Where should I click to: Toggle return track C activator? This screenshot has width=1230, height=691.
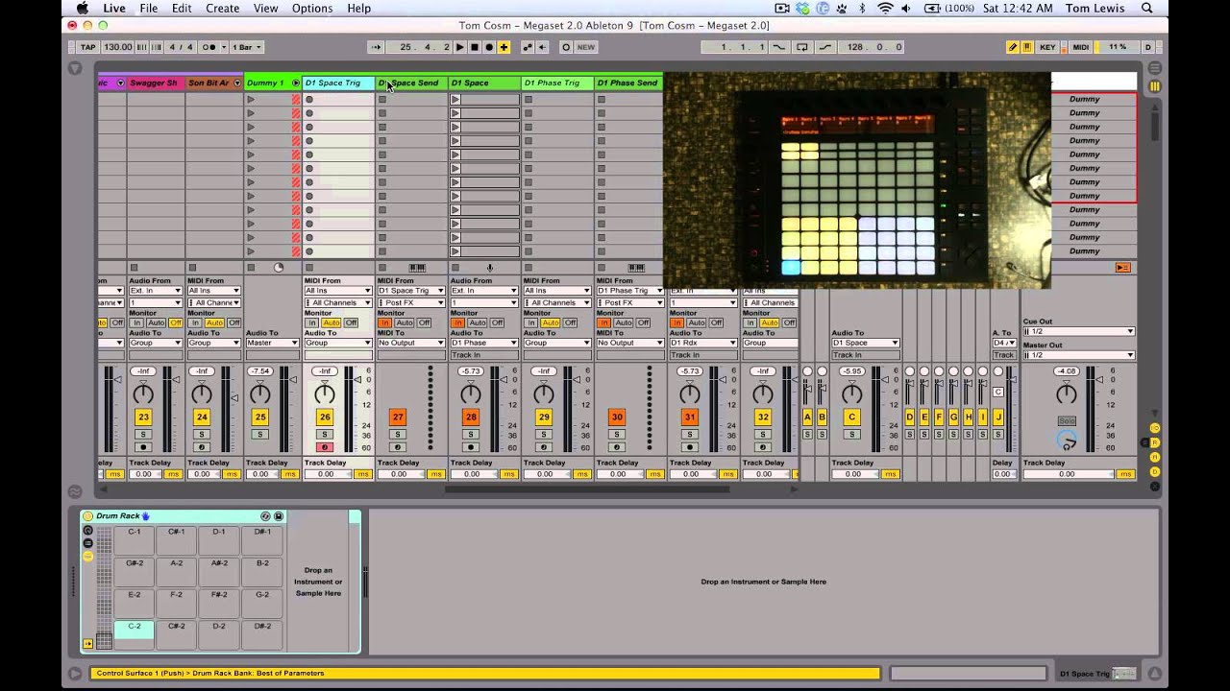pos(851,417)
